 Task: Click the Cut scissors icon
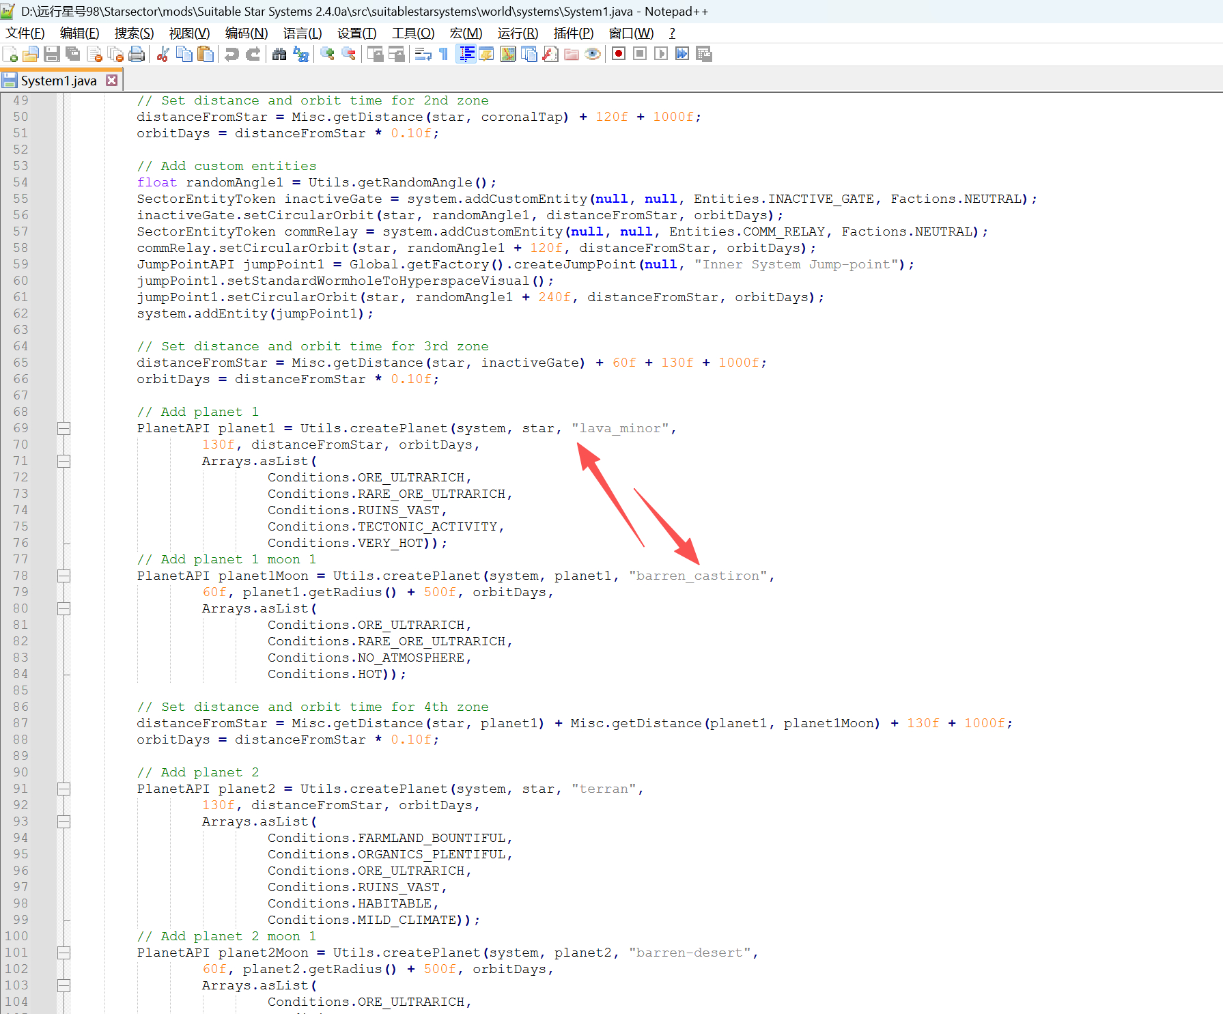(x=163, y=55)
